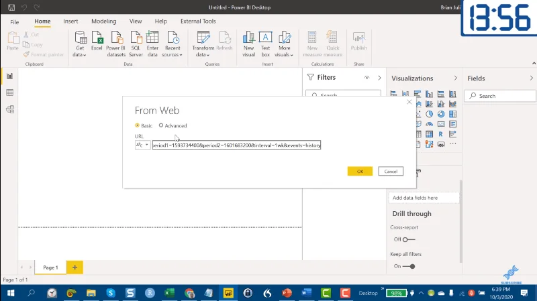
Task: Click the Enter data icon
Action: (x=152, y=44)
